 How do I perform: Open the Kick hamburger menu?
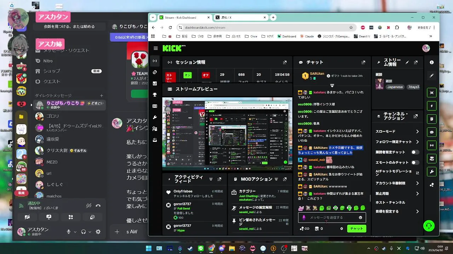click(x=156, y=48)
